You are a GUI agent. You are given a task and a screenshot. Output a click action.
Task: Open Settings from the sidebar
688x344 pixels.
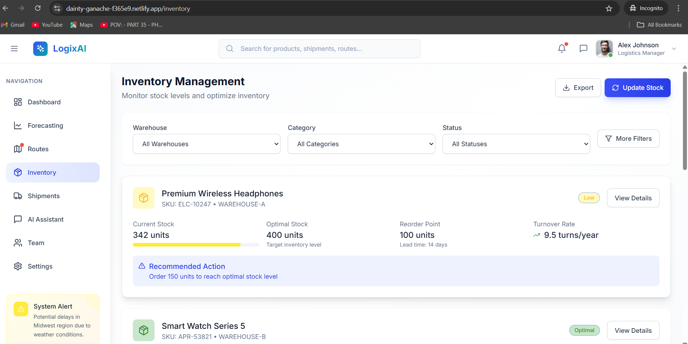53,266
